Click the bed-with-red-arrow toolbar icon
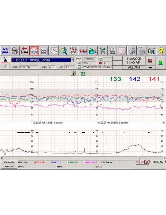Screen dimensions: 166x215 [15, 51]
